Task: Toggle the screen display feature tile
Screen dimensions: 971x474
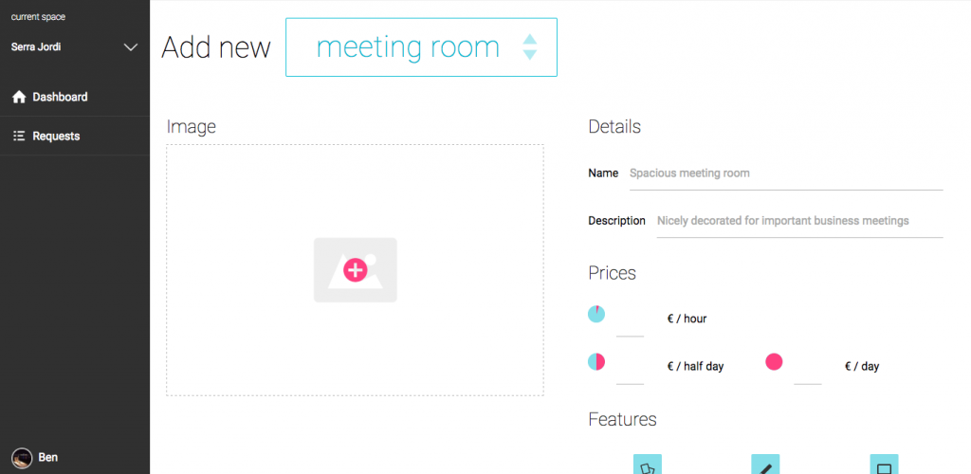Action: tap(884, 465)
